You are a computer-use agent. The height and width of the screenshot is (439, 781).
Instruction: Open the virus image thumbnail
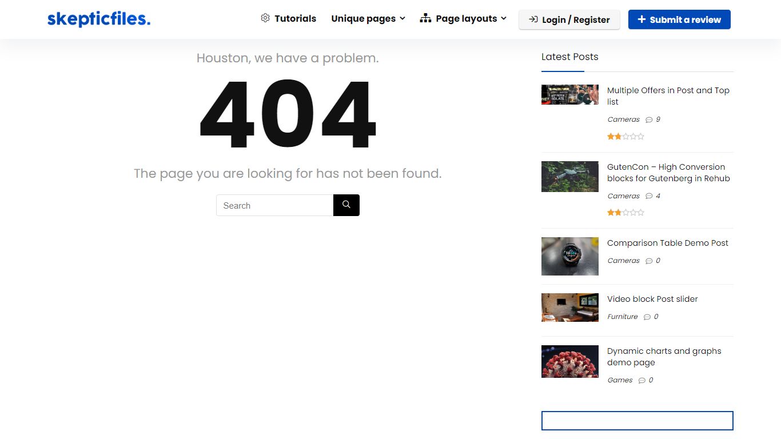[570, 361]
